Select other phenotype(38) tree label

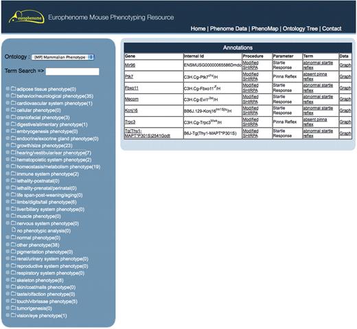(38, 245)
